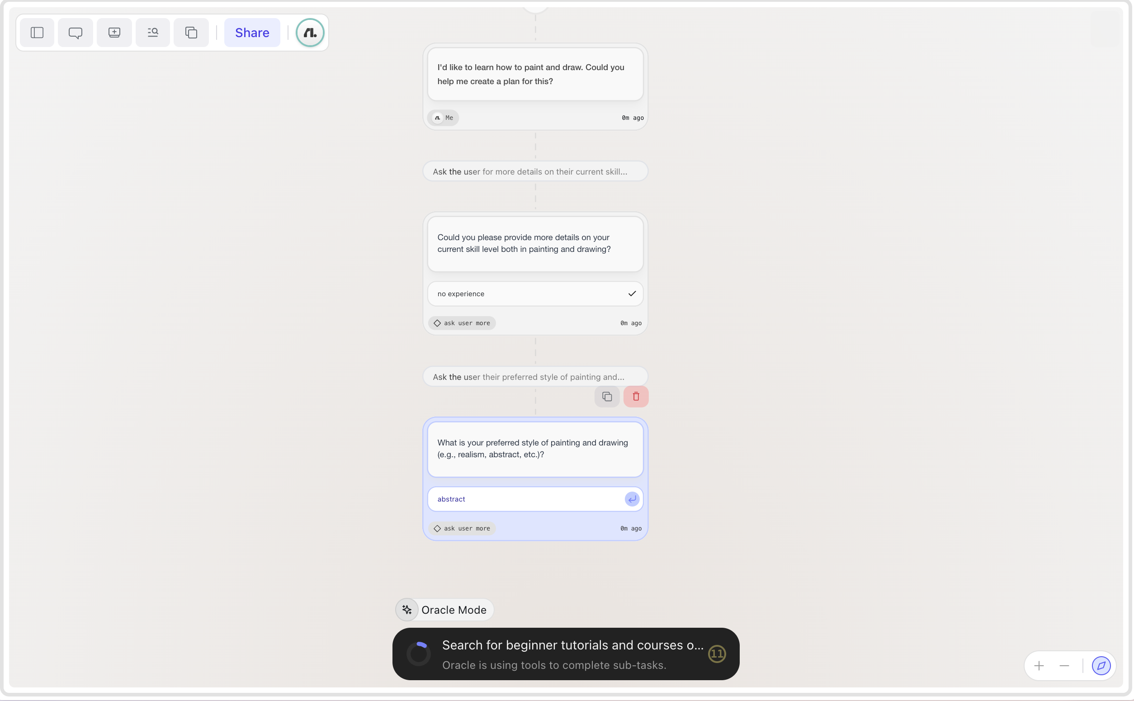Click the chat bubble icon in toolbar
This screenshot has height=701, width=1134.
point(76,33)
